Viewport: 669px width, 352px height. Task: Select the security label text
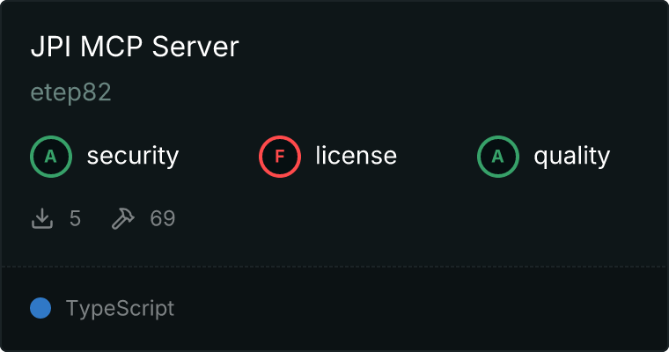[132, 157]
